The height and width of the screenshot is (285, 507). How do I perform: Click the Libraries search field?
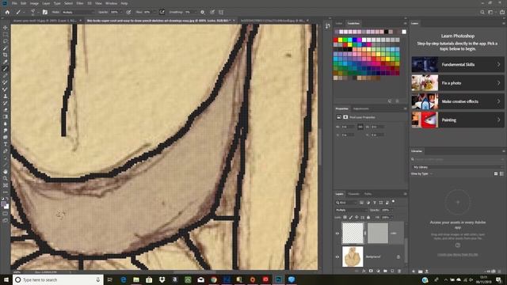(458, 159)
